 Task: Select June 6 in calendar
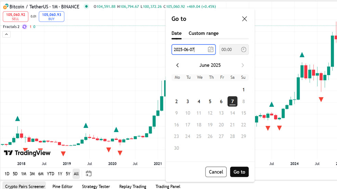(x=221, y=101)
